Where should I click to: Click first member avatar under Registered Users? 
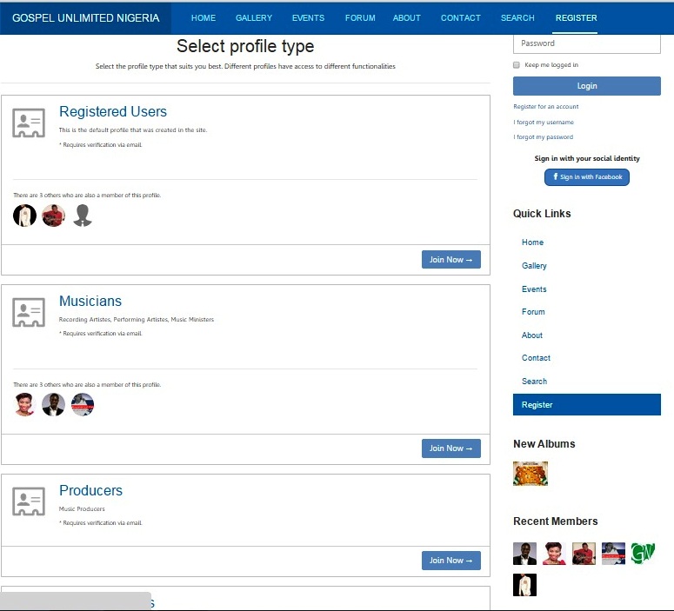(25, 216)
